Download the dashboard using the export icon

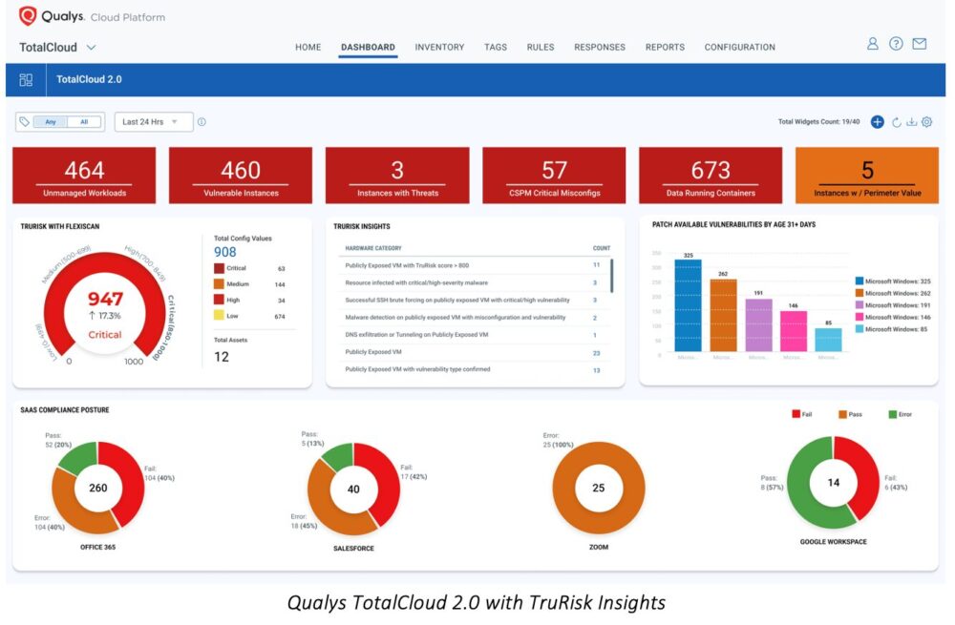[911, 122]
